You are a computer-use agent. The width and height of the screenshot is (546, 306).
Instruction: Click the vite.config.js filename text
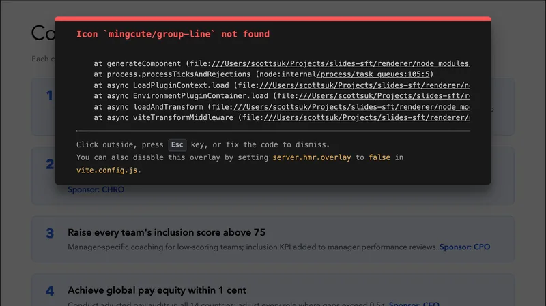109,170
